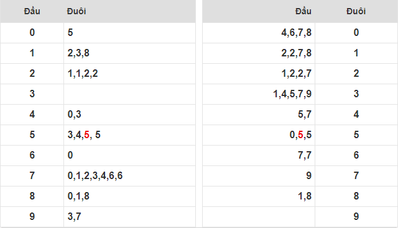Viewport: 398px width, 228px height.
Task: Click the 7,7 cell in right table
Action: point(259,156)
